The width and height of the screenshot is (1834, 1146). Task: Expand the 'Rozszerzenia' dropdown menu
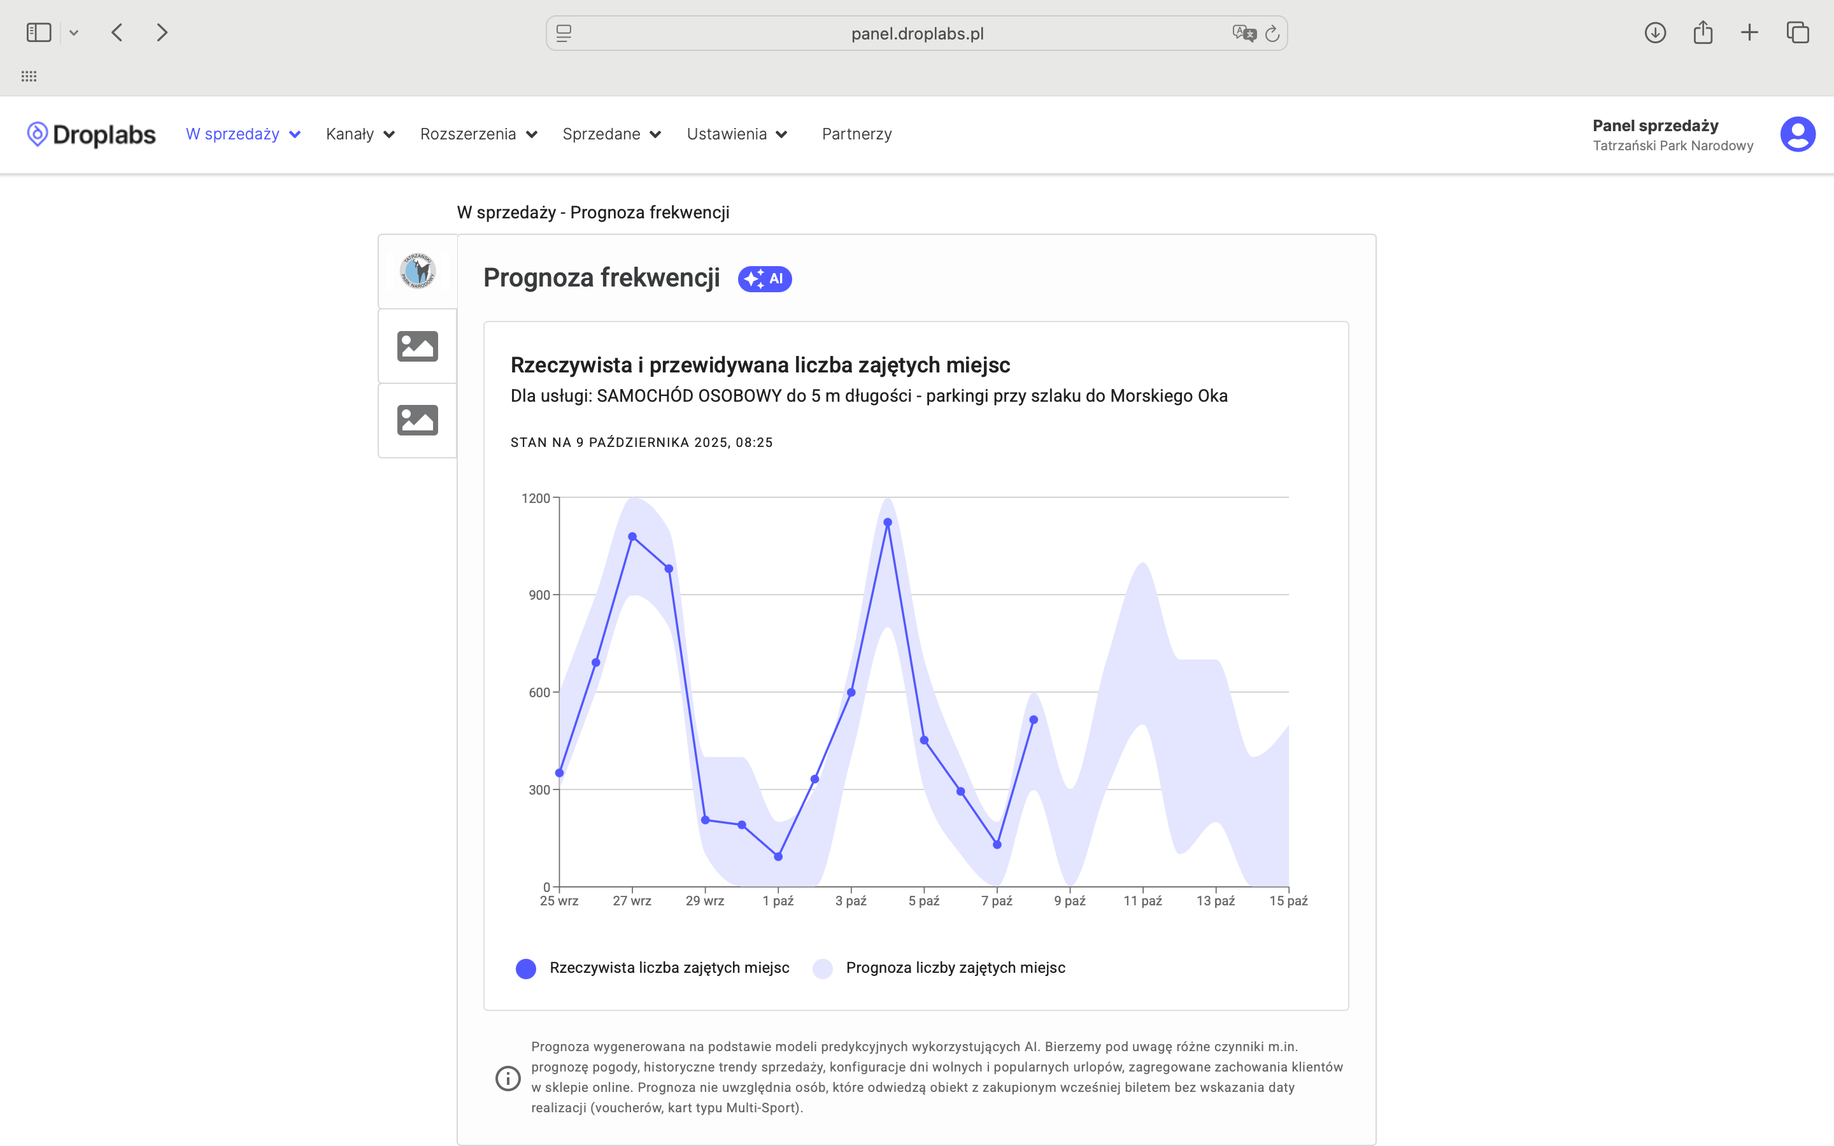point(478,134)
